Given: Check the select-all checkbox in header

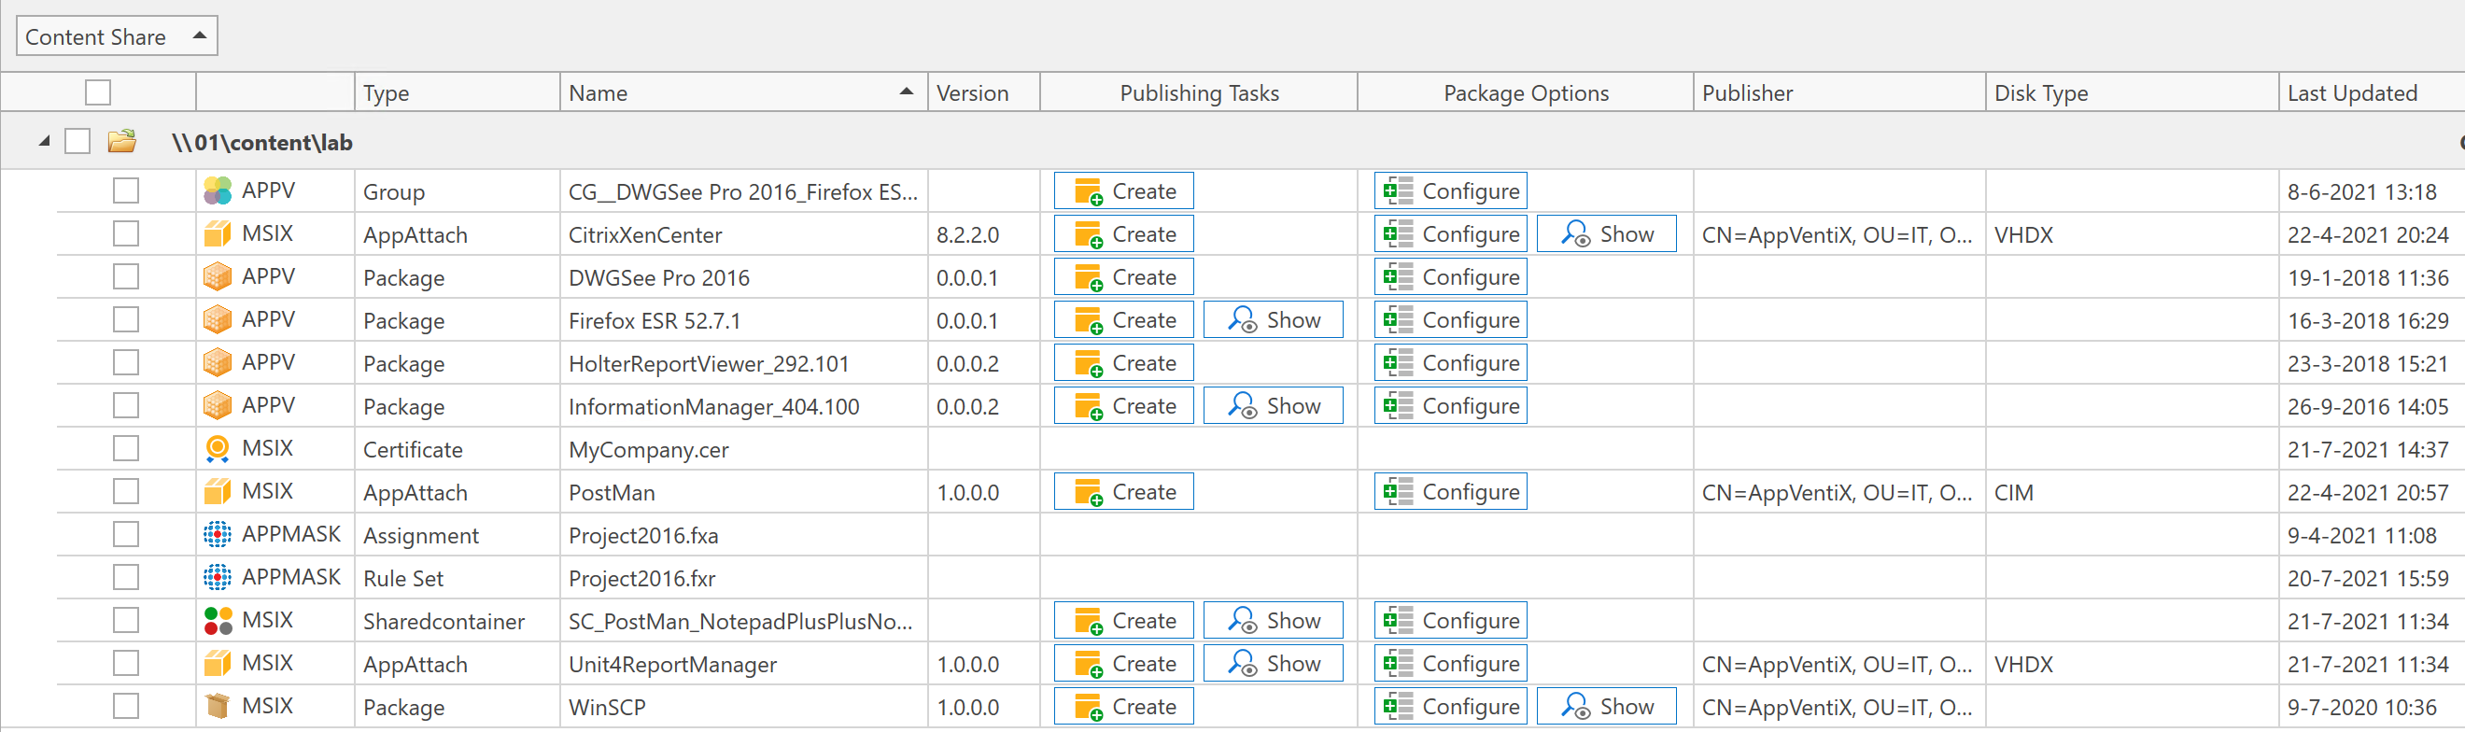Looking at the screenshot, I should pos(98,92).
